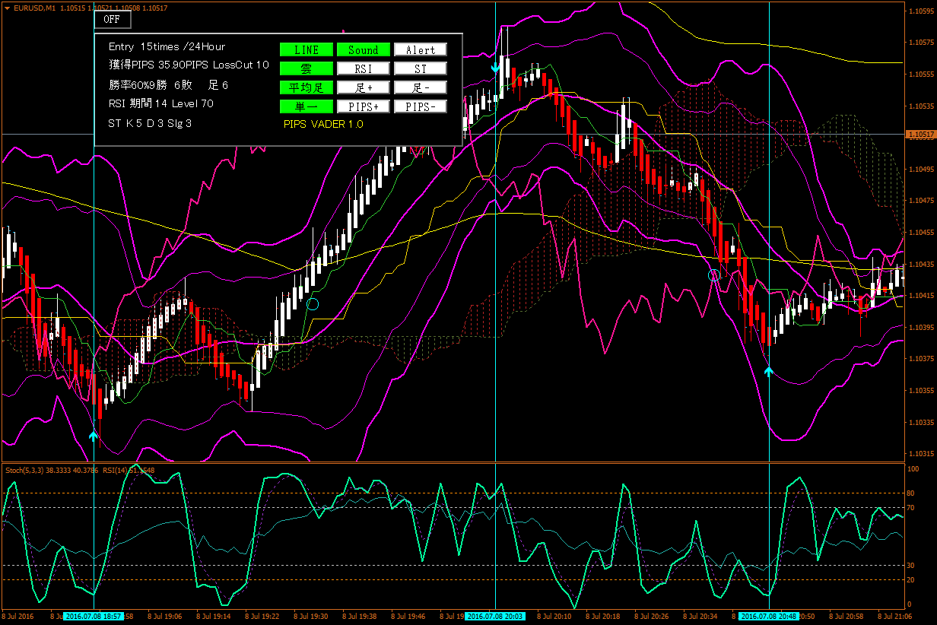Click the EURUSD,M1 chart title text
937x625 pixels.
35,8
